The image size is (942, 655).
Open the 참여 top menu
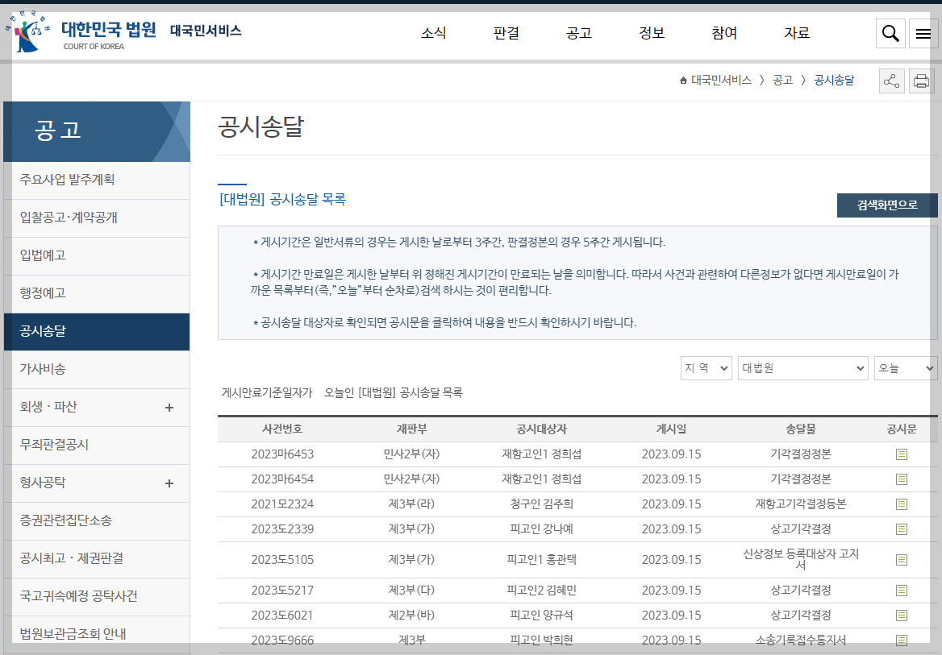click(724, 33)
